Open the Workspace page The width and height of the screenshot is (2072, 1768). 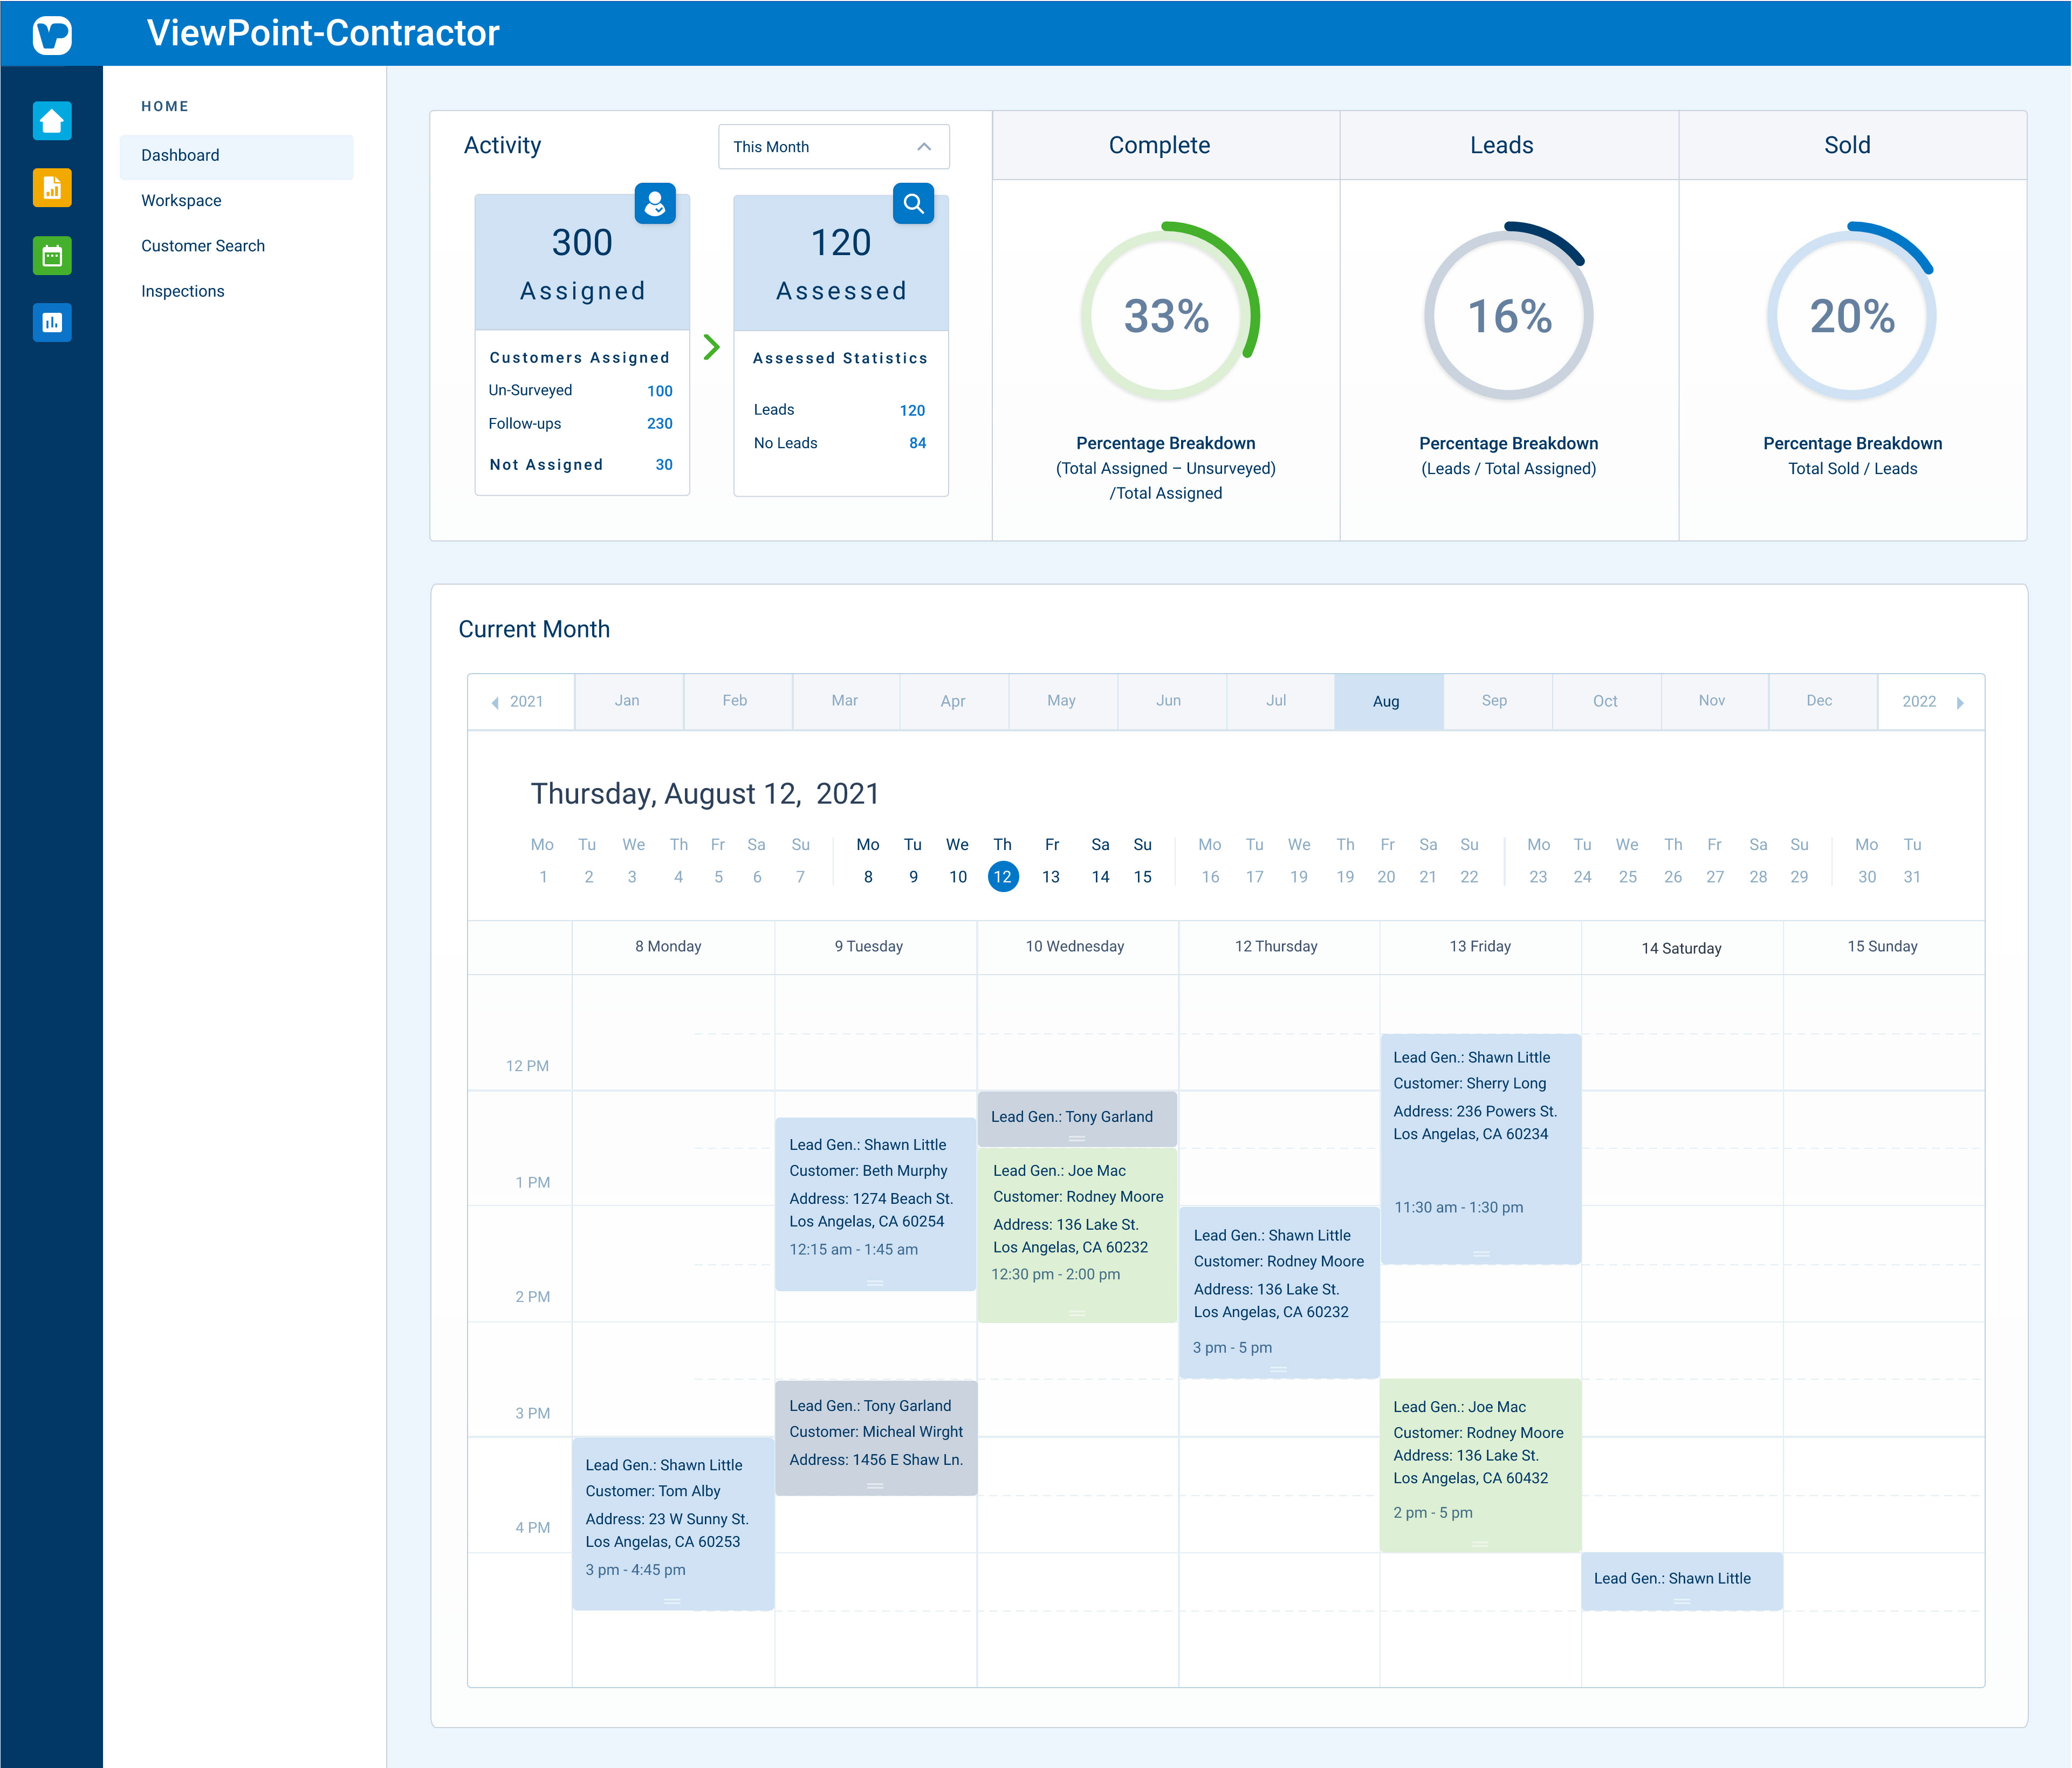click(181, 200)
